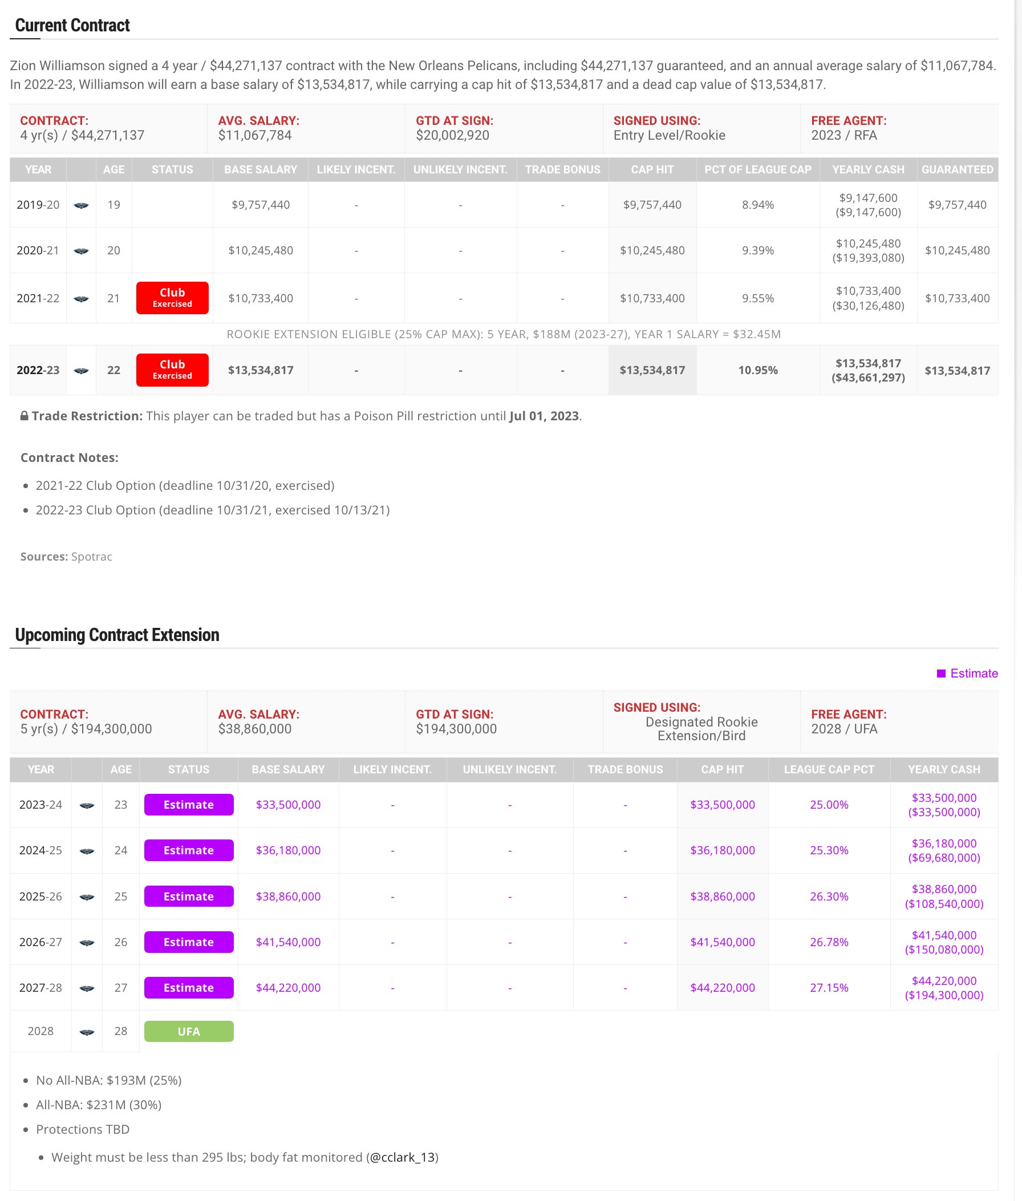Click the green UFA badge for 2028
1022x1201 pixels.
point(189,1031)
